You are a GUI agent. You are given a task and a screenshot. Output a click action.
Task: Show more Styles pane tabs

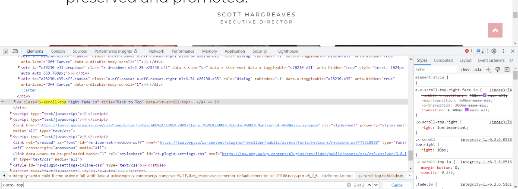coord(511,60)
